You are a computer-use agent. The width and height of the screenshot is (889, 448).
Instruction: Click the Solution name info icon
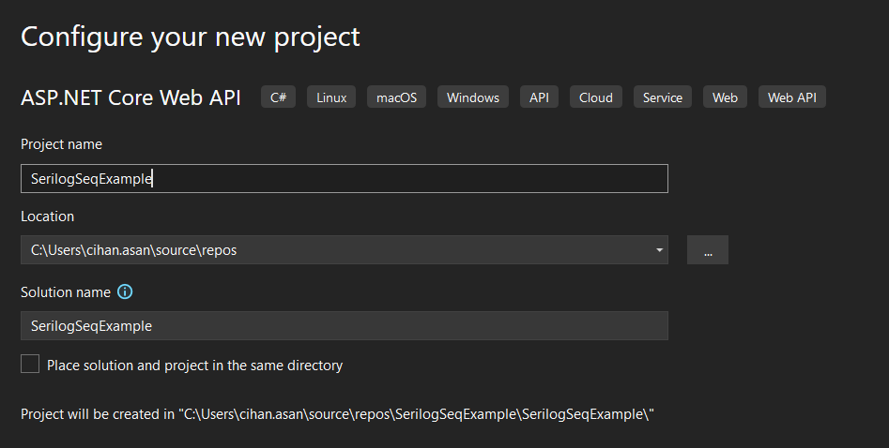[x=125, y=292]
